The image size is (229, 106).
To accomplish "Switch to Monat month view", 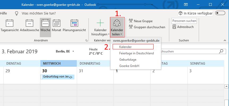I will tap(57, 26).
